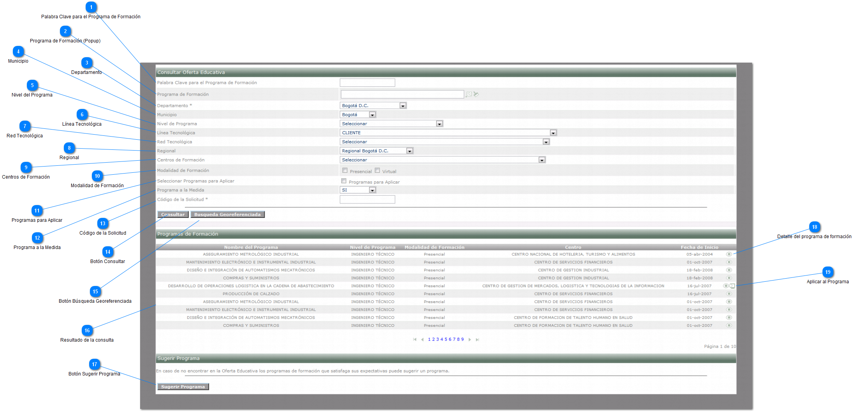The width and height of the screenshot is (854, 414).
Task: Jump to the last results page arrow
Action: [x=478, y=340]
